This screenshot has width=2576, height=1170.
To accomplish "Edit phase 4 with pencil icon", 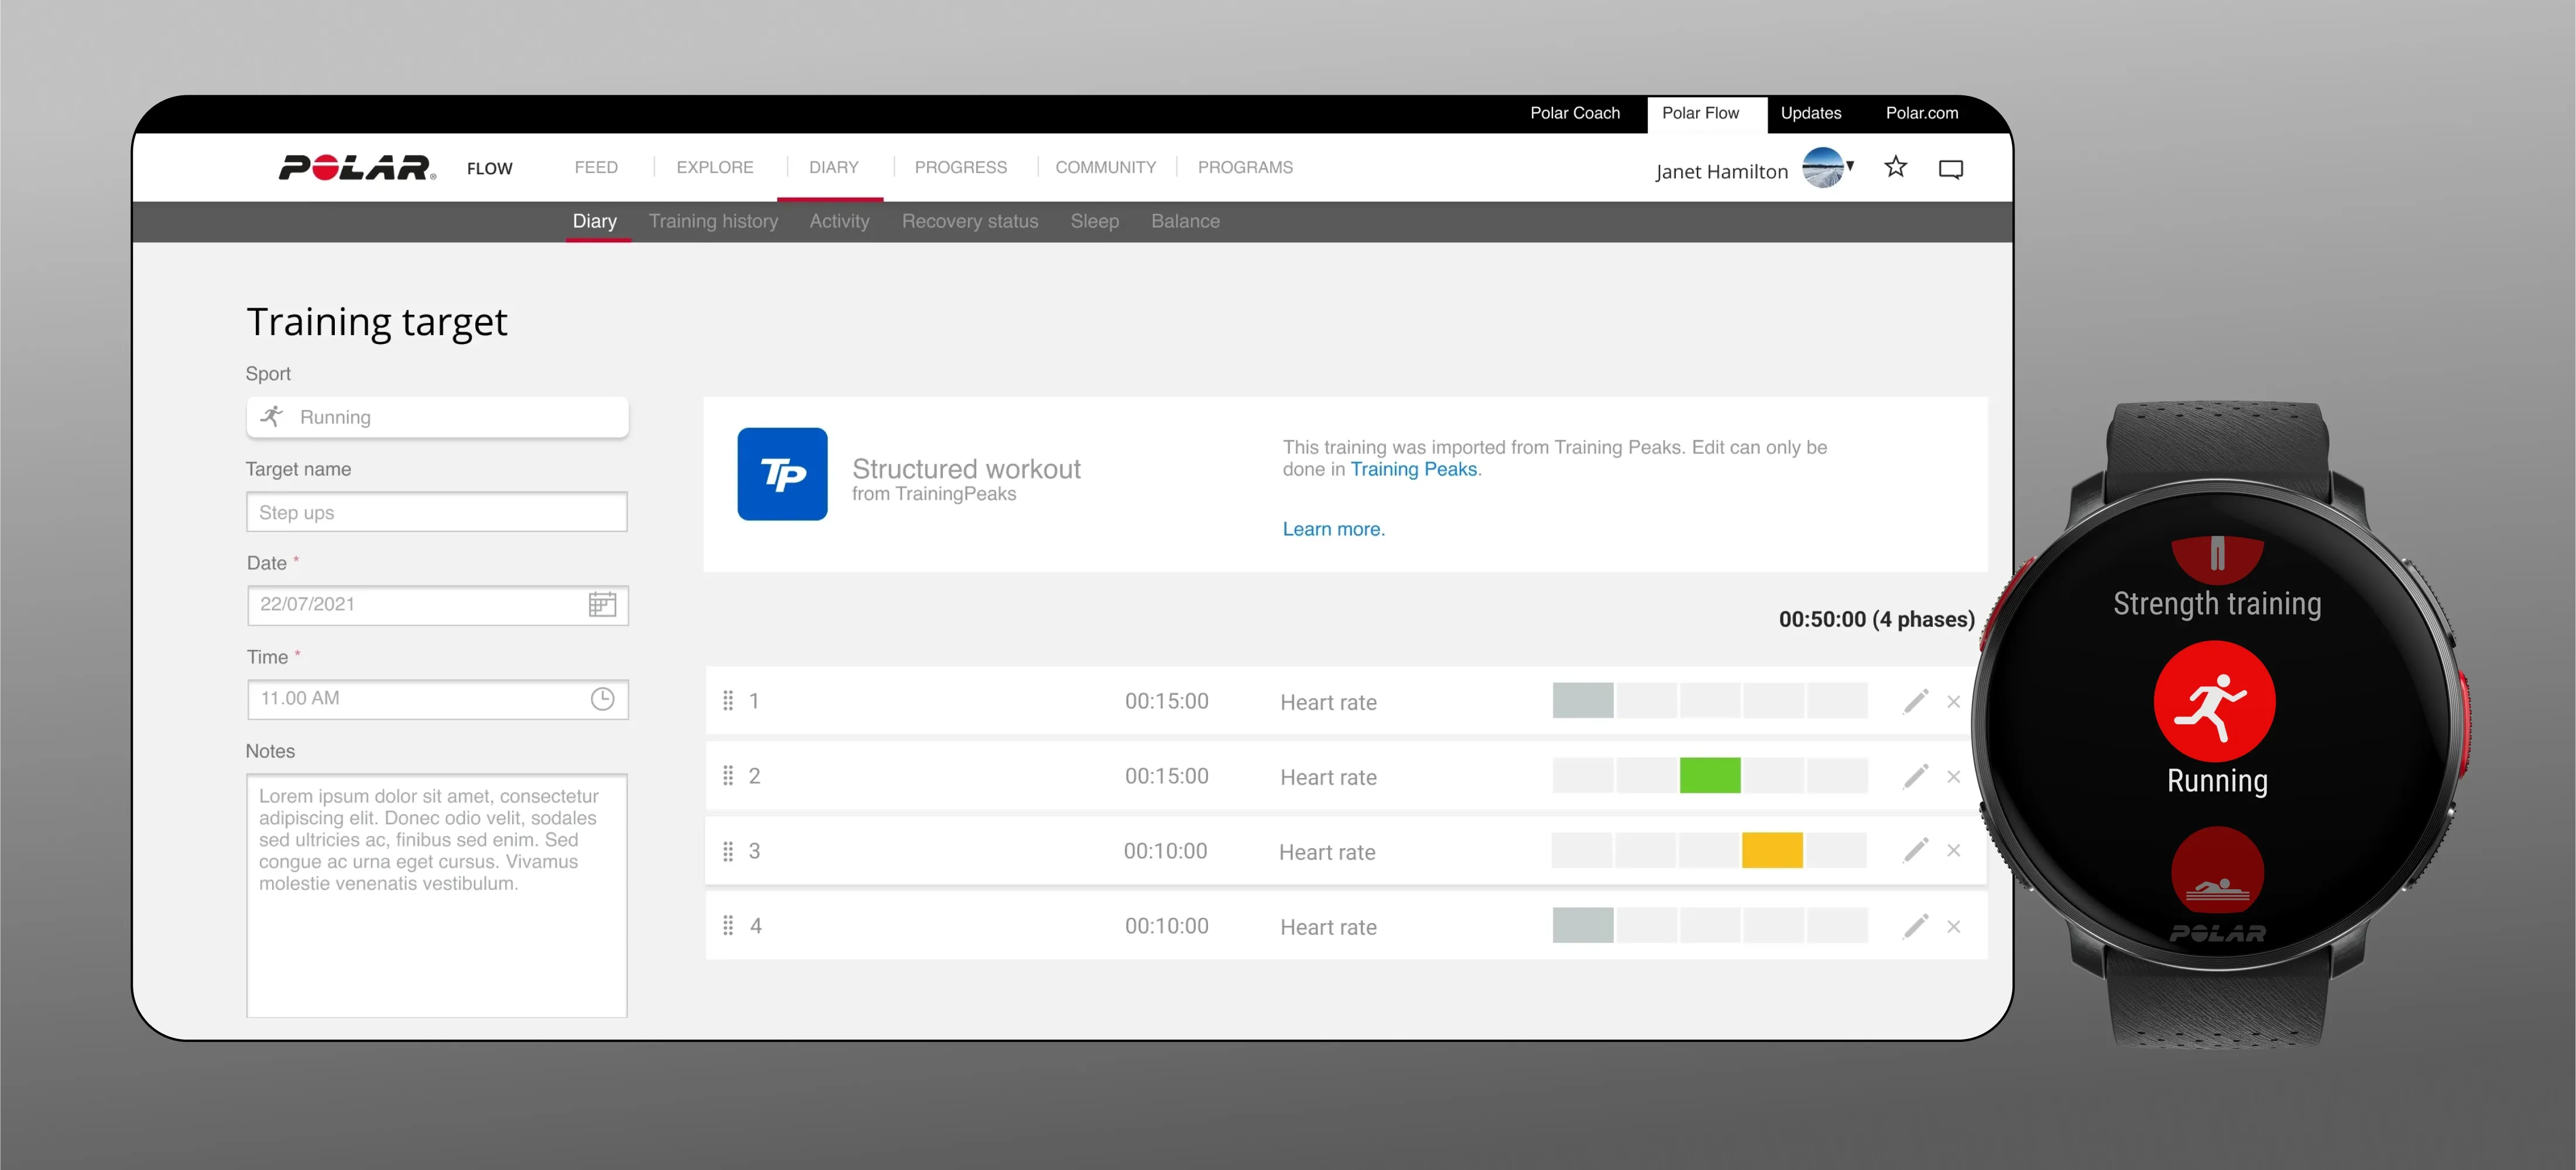I will [x=1915, y=926].
